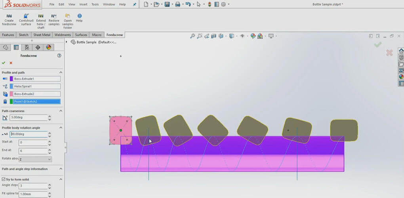Open SolidWorks Resources home icon in task pane
This screenshot has width=404, height=198.
(x=401, y=51)
